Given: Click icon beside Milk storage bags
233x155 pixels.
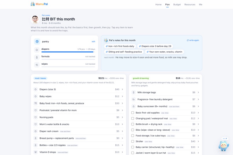Looking at the screenshot, I should [134, 92].
